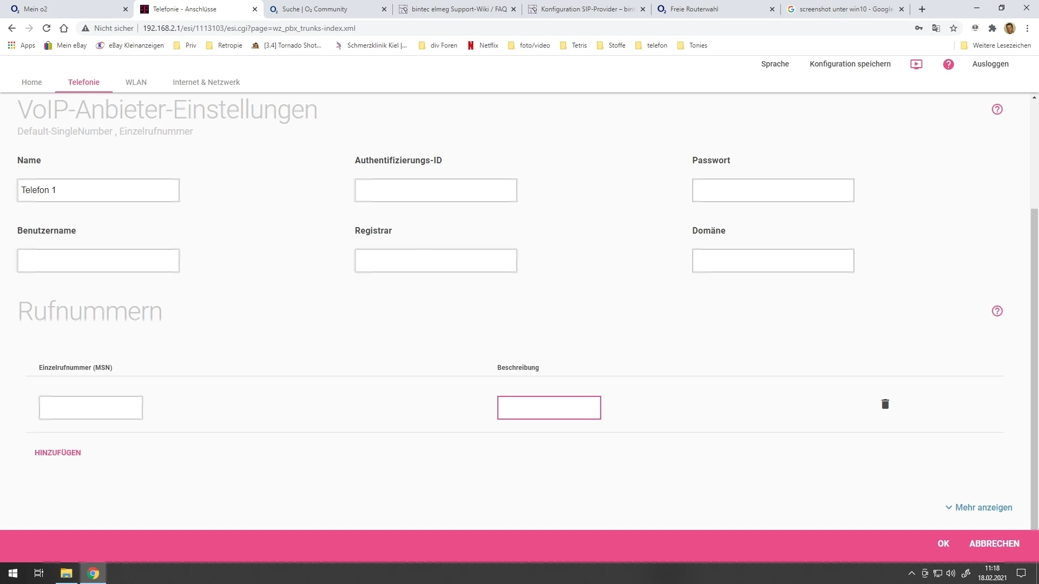Delete the MSN entry with trash icon
Screen dimensions: 1039x584
coord(885,404)
